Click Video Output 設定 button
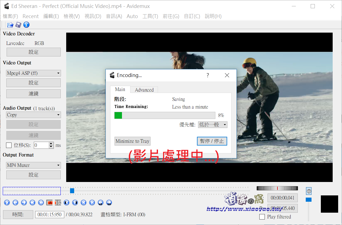342x225 pixels. pos(34,83)
